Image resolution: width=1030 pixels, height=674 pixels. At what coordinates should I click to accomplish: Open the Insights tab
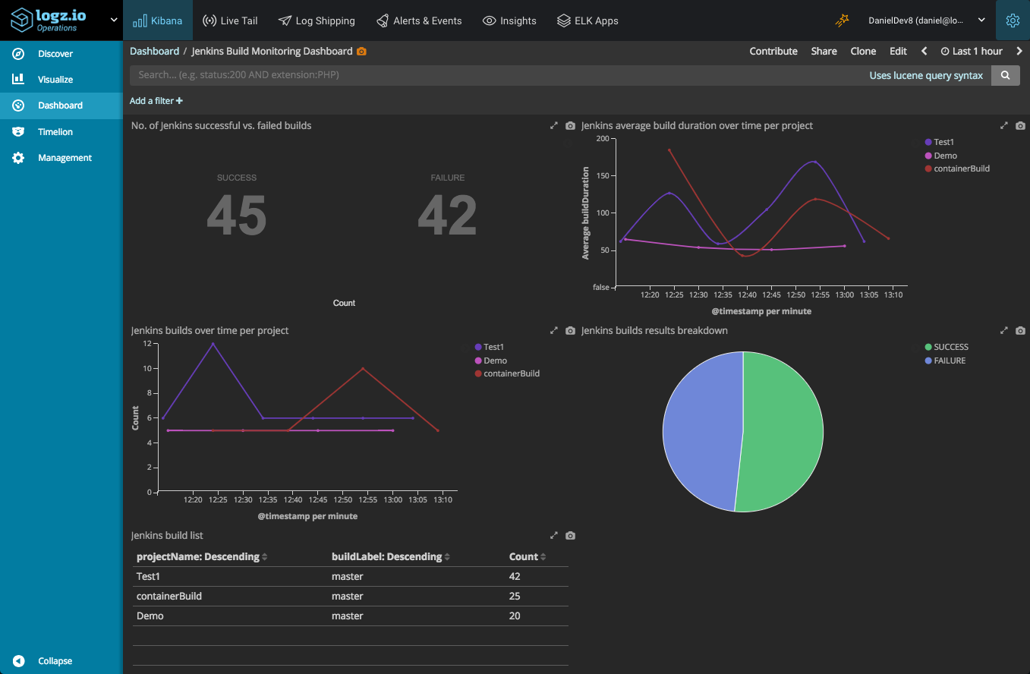click(510, 20)
